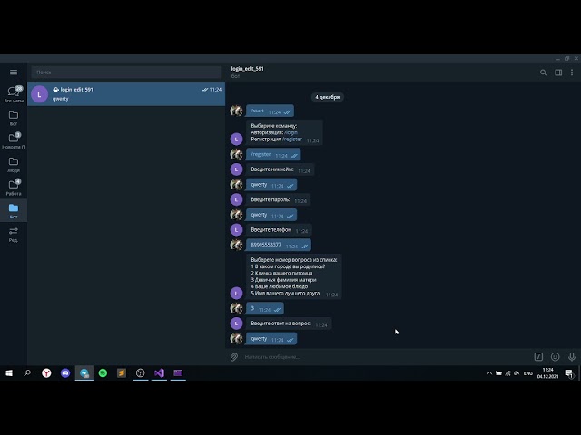Image resolution: width=581 pixels, height=435 pixels.
Task: Open the login_edit_591 chat in list
Action: pyautogui.click(x=126, y=94)
